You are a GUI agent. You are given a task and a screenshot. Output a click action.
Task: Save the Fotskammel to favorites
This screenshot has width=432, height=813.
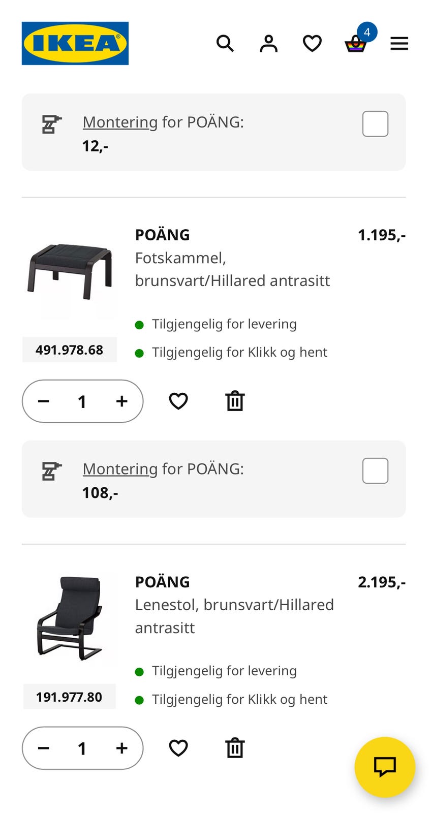[178, 401]
